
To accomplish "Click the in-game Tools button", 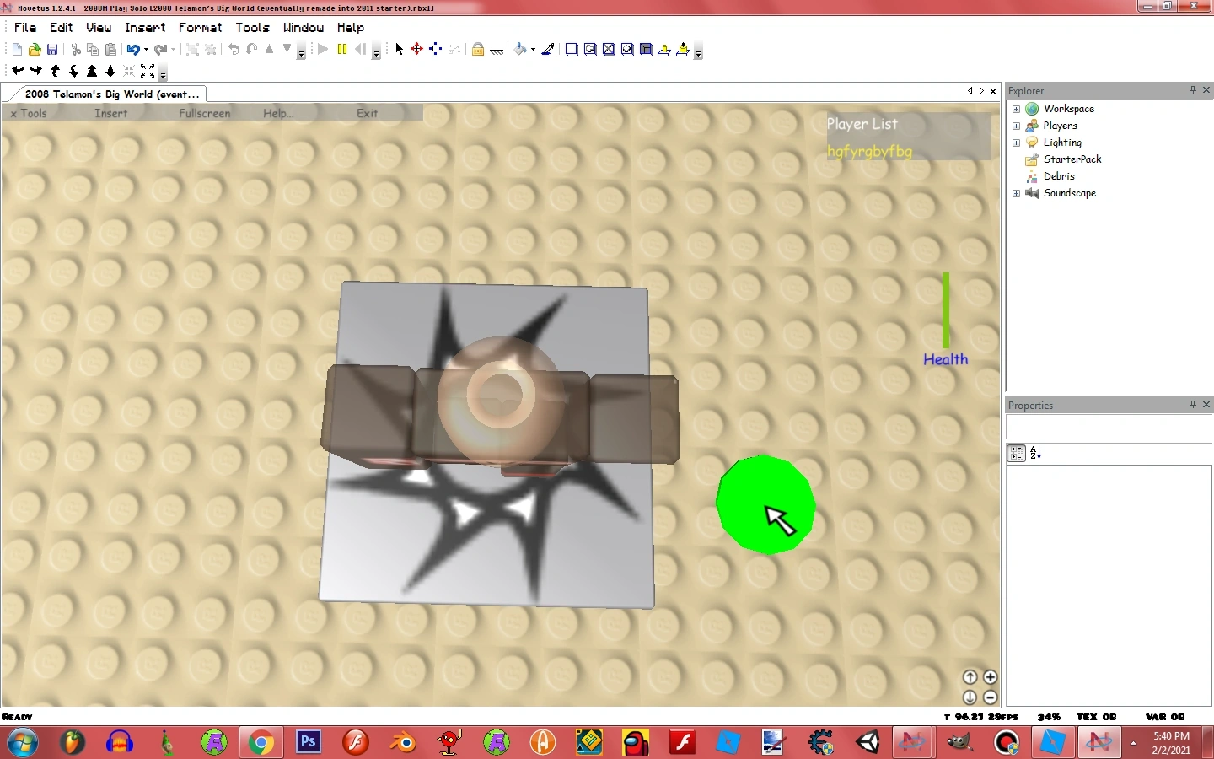I will coord(34,113).
